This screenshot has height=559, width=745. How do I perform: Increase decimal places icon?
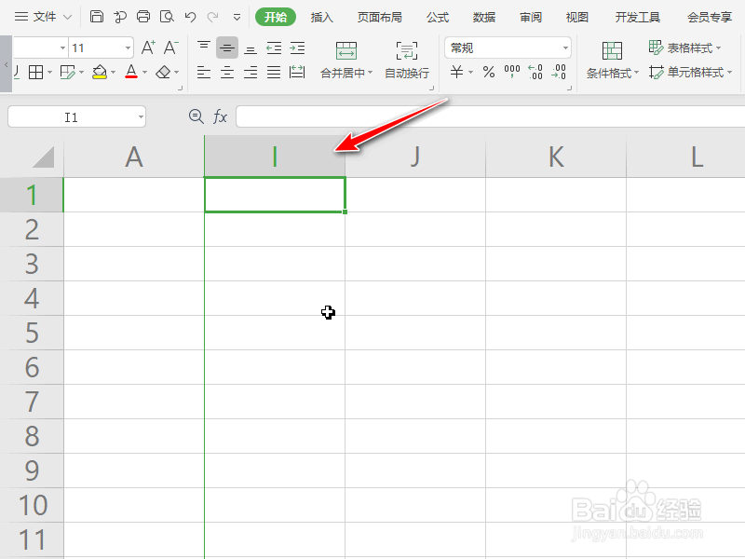tap(535, 73)
